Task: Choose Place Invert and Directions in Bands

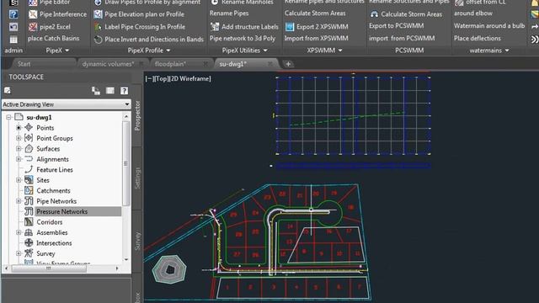Action: tap(148, 40)
